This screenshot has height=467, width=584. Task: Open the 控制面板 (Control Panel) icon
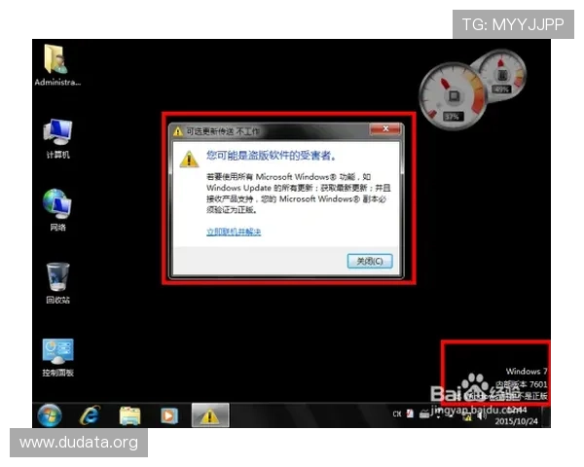point(57,353)
